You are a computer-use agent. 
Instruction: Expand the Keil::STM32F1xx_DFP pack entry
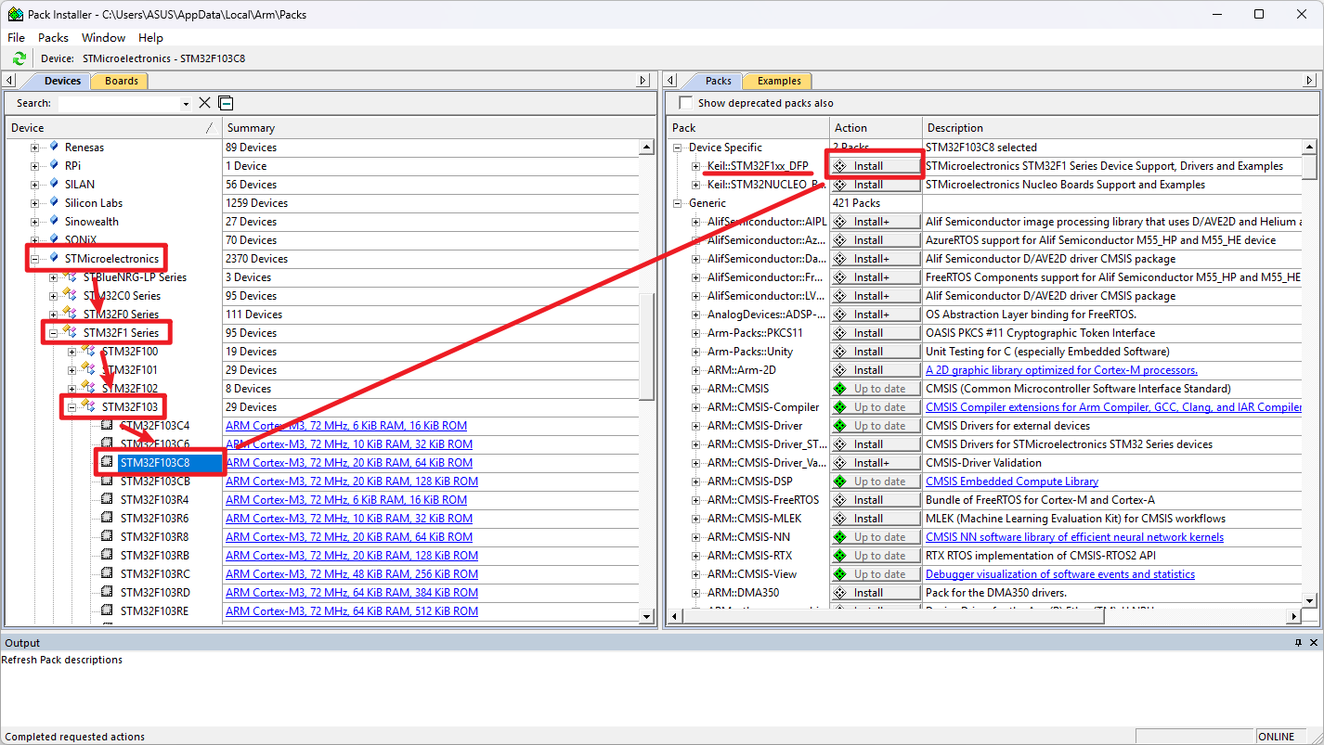pos(696,166)
